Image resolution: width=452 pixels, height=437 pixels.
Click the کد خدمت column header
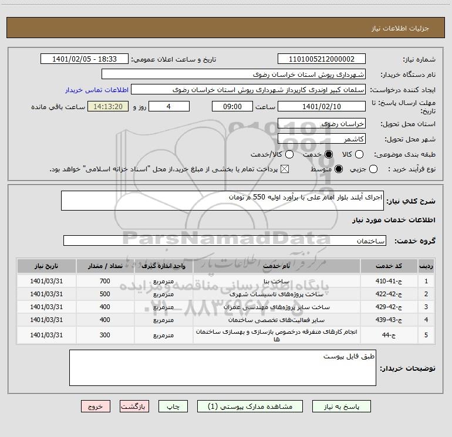tap(389, 266)
